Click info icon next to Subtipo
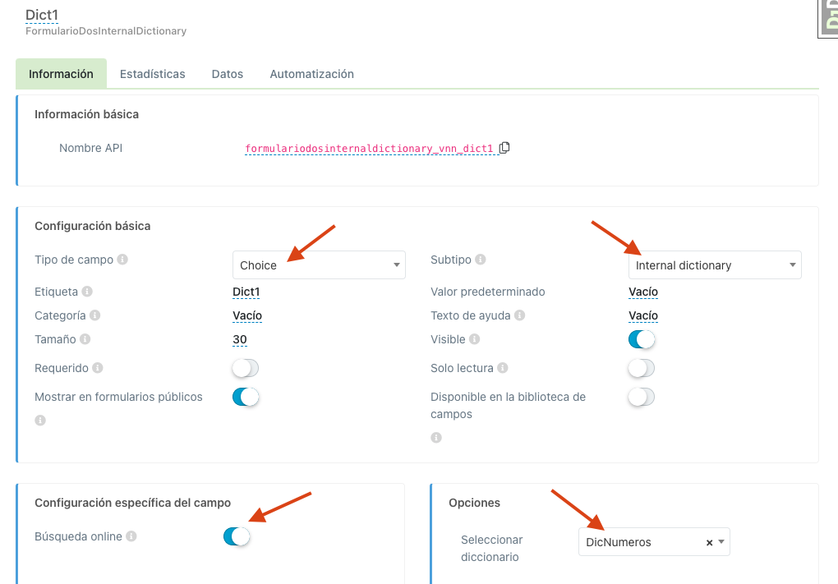 [481, 260]
